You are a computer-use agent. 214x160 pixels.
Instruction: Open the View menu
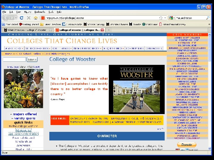pyautogui.click(x=18, y=12)
